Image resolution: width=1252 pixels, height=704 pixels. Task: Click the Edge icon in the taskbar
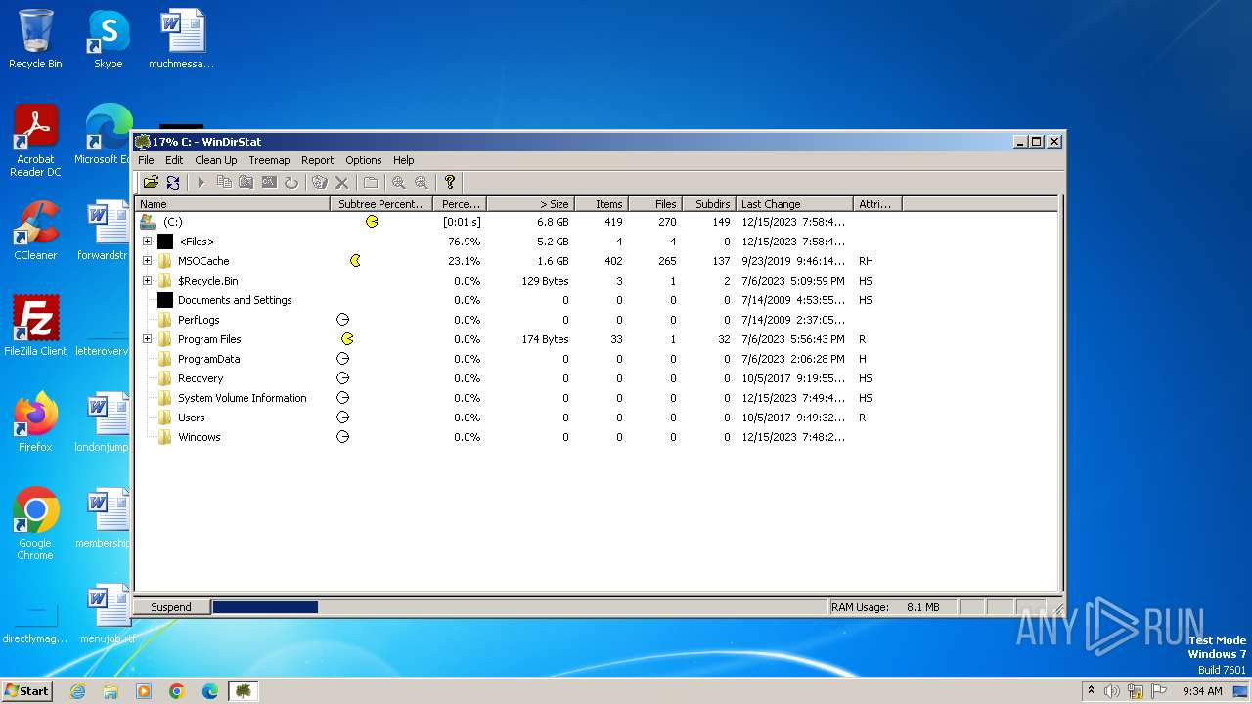pyautogui.click(x=210, y=691)
